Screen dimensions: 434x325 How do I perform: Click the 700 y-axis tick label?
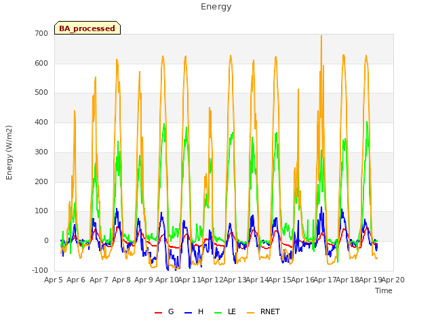click(x=41, y=33)
